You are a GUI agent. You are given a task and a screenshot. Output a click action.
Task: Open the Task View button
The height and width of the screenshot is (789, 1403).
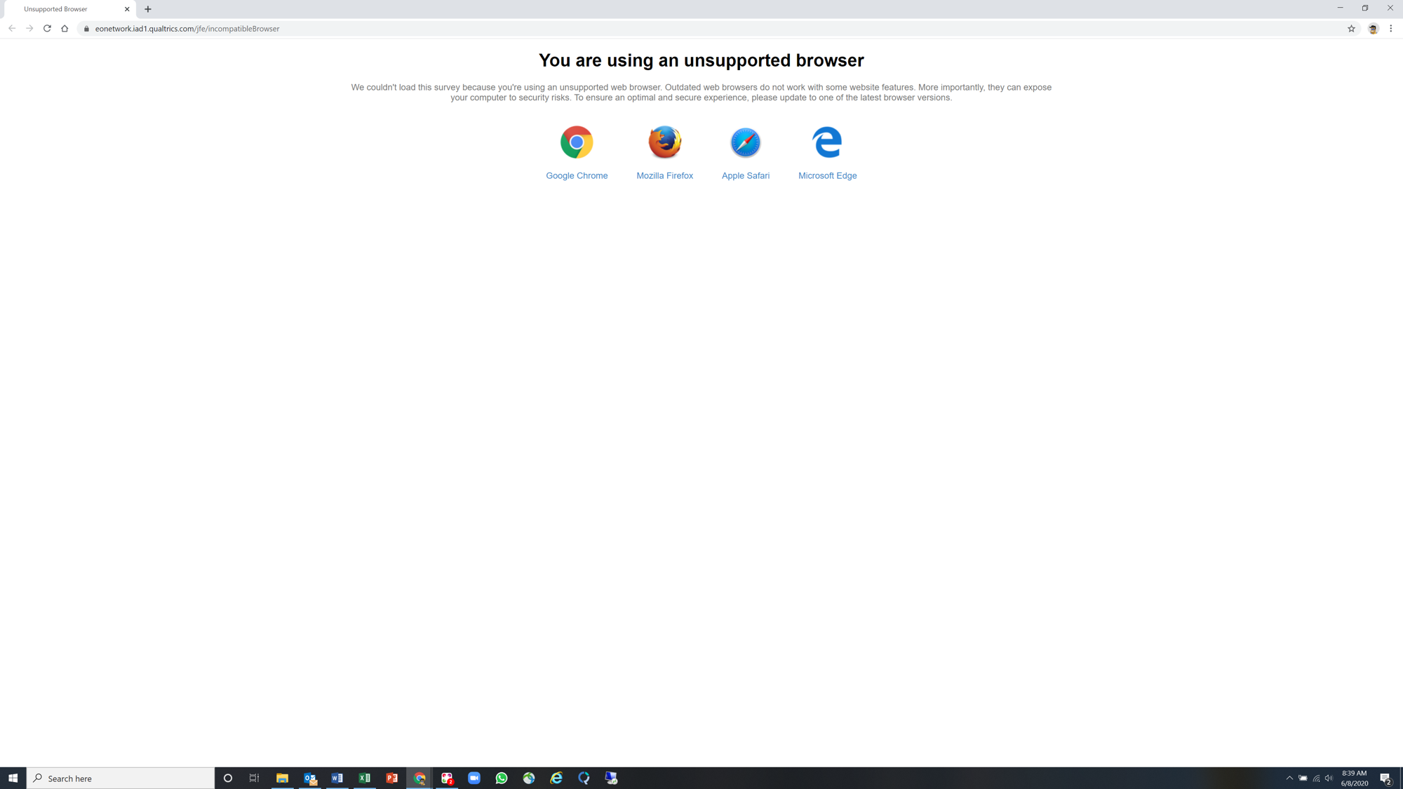tap(255, 778)
